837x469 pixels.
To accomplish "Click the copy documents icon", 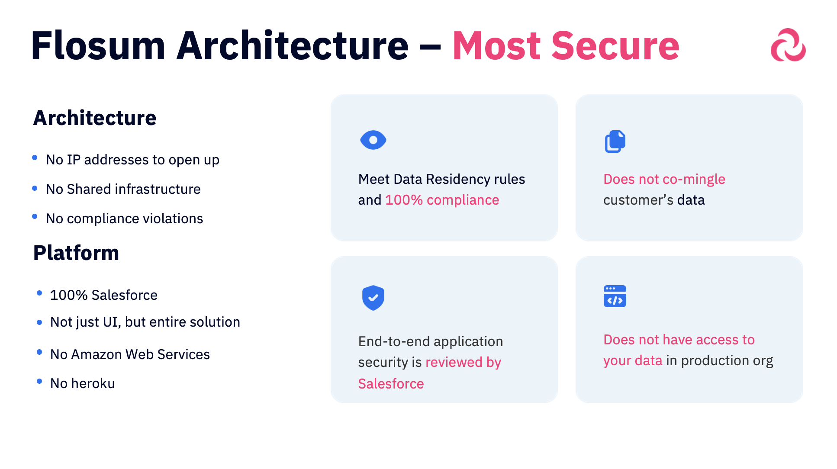I will (x=615, y=141).
